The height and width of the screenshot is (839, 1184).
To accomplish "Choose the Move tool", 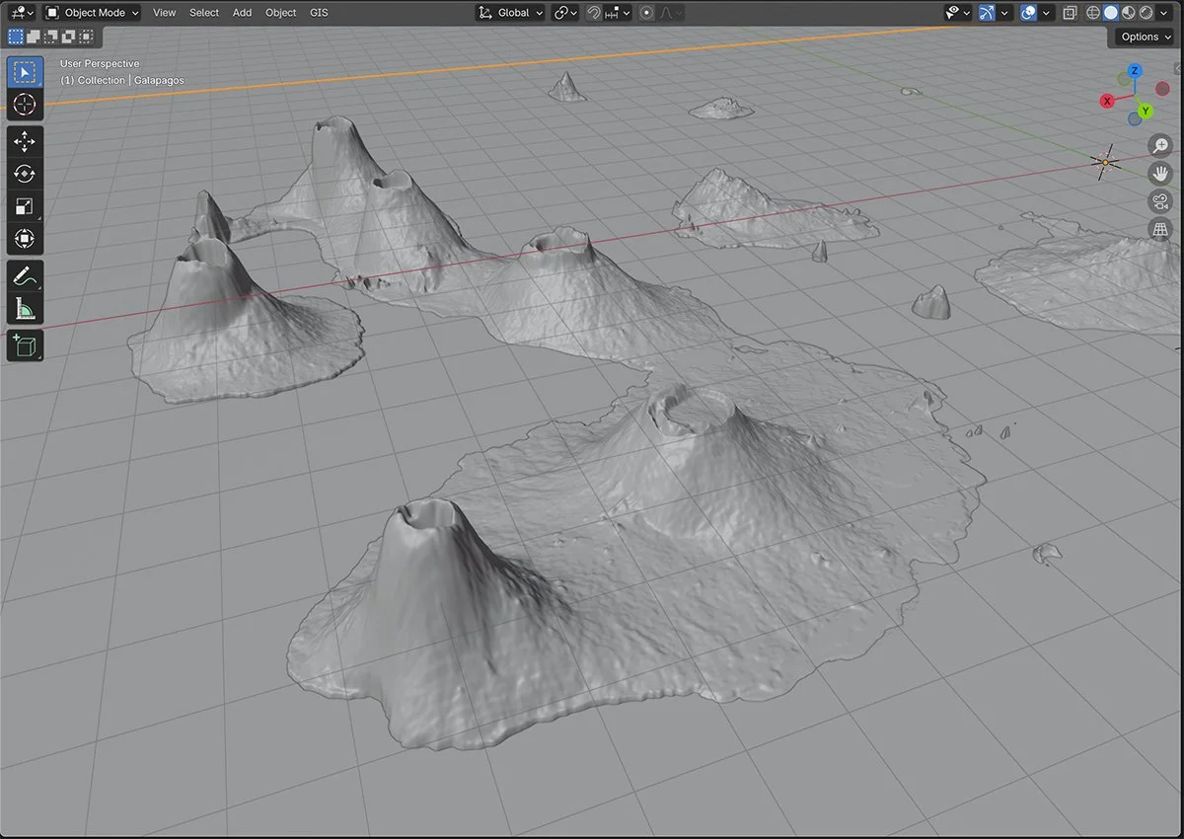I will point(25,142).
